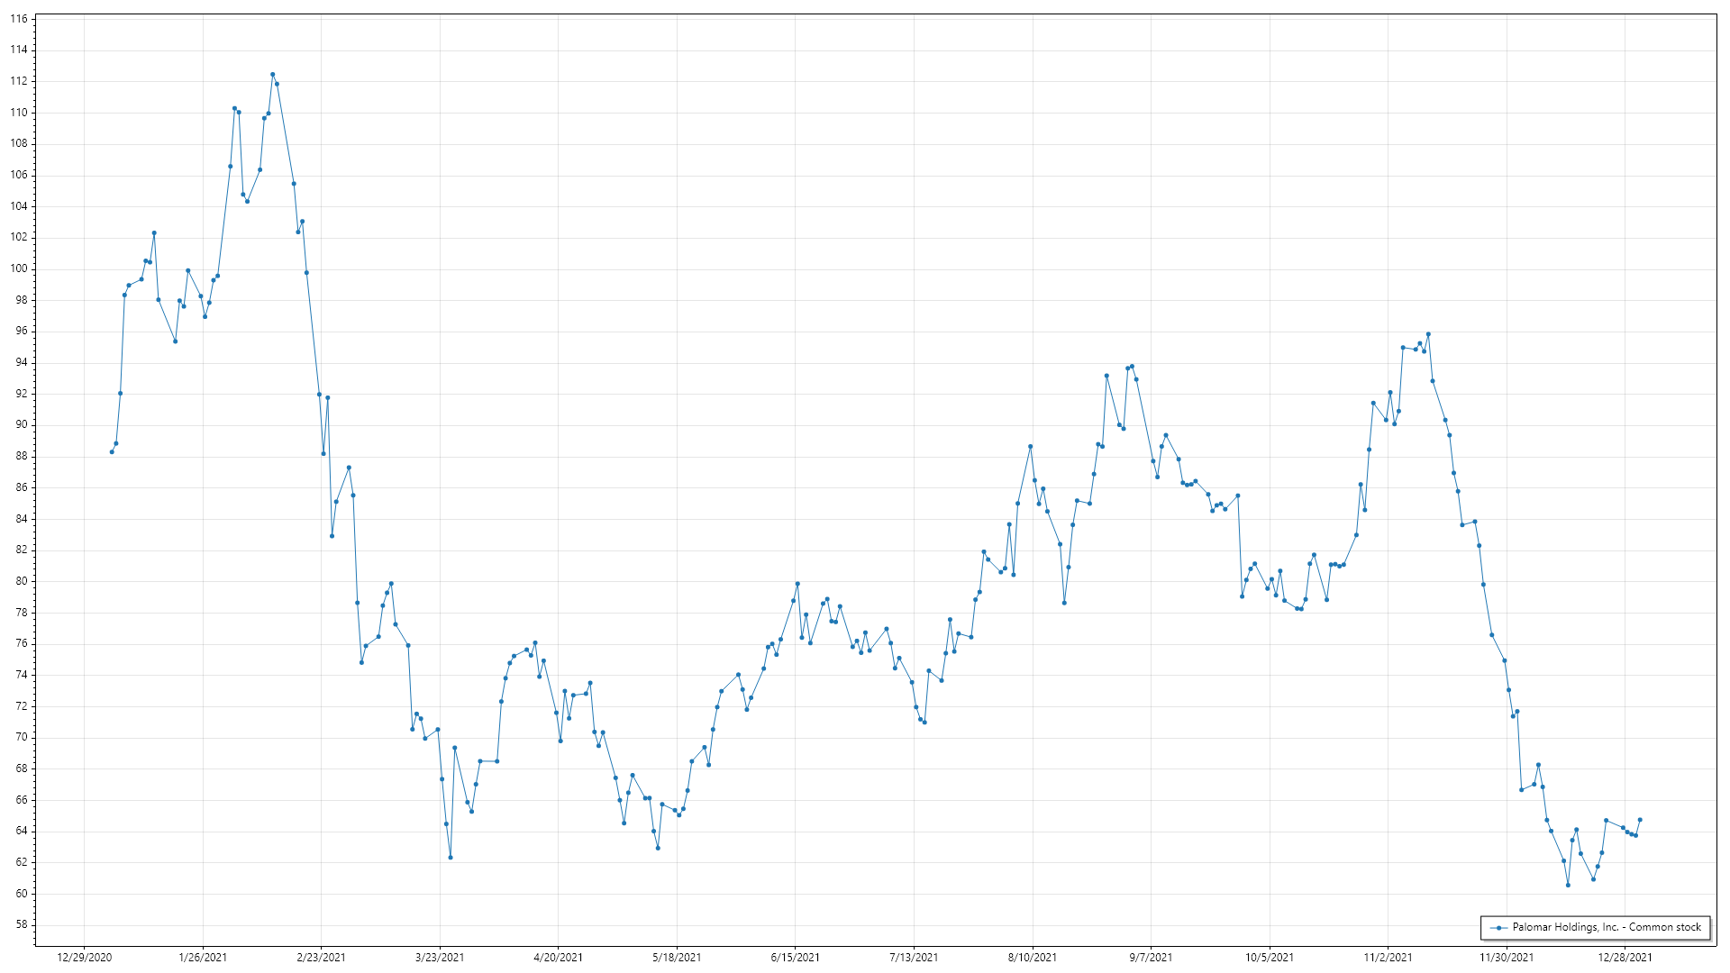The image size is (1730, 973).
Task: Click the 116 value on y-axis
Action: [x=19, y=19]
